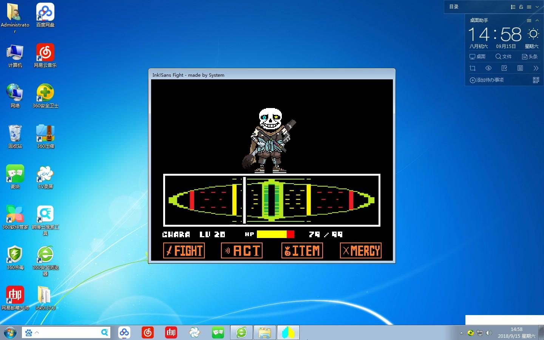Select 360软件管家 desktop shortcut
The width and height of the screenshot is (544, 340).
15,217
